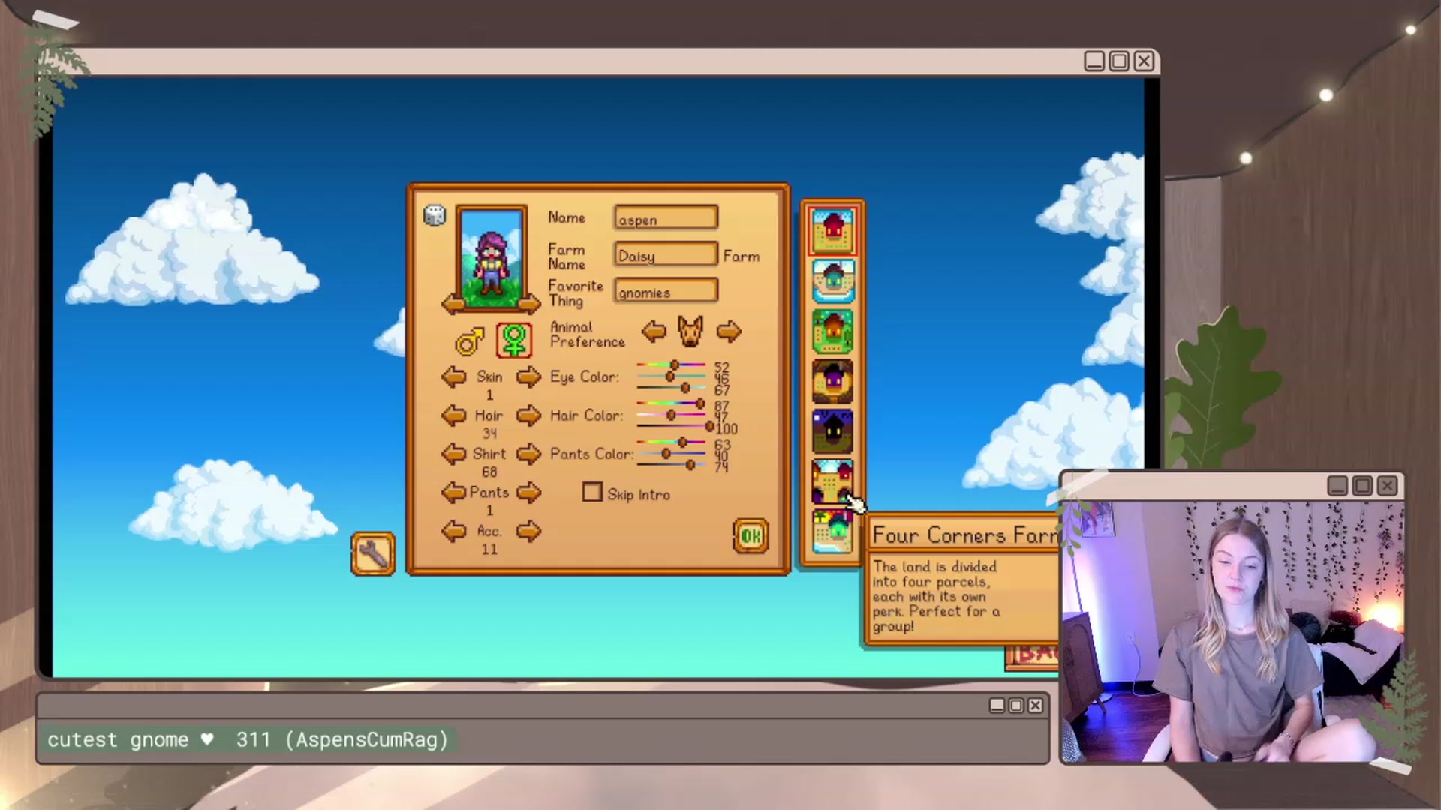Image resolution: width=1441 pixels, height=810 pixels.
Task: Decrease Skin with its left arrow
Action: [x=453, y=376]
